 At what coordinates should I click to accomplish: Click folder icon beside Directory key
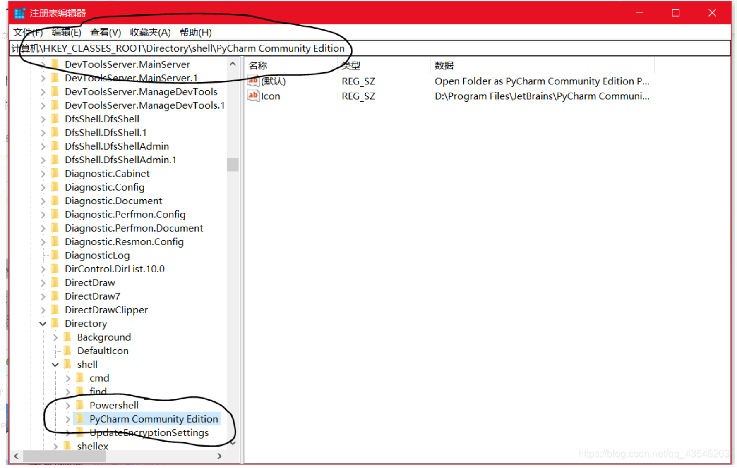pyautogui.click(x=55, y=324)
